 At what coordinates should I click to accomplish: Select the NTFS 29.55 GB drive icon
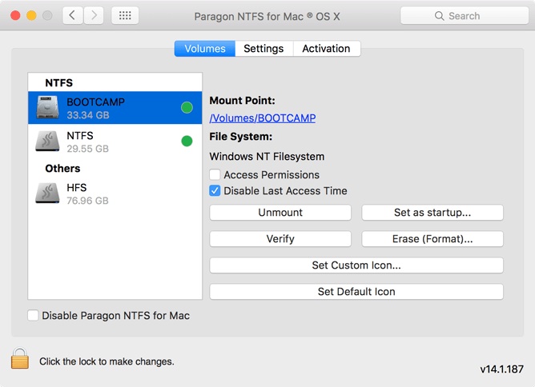47,142
